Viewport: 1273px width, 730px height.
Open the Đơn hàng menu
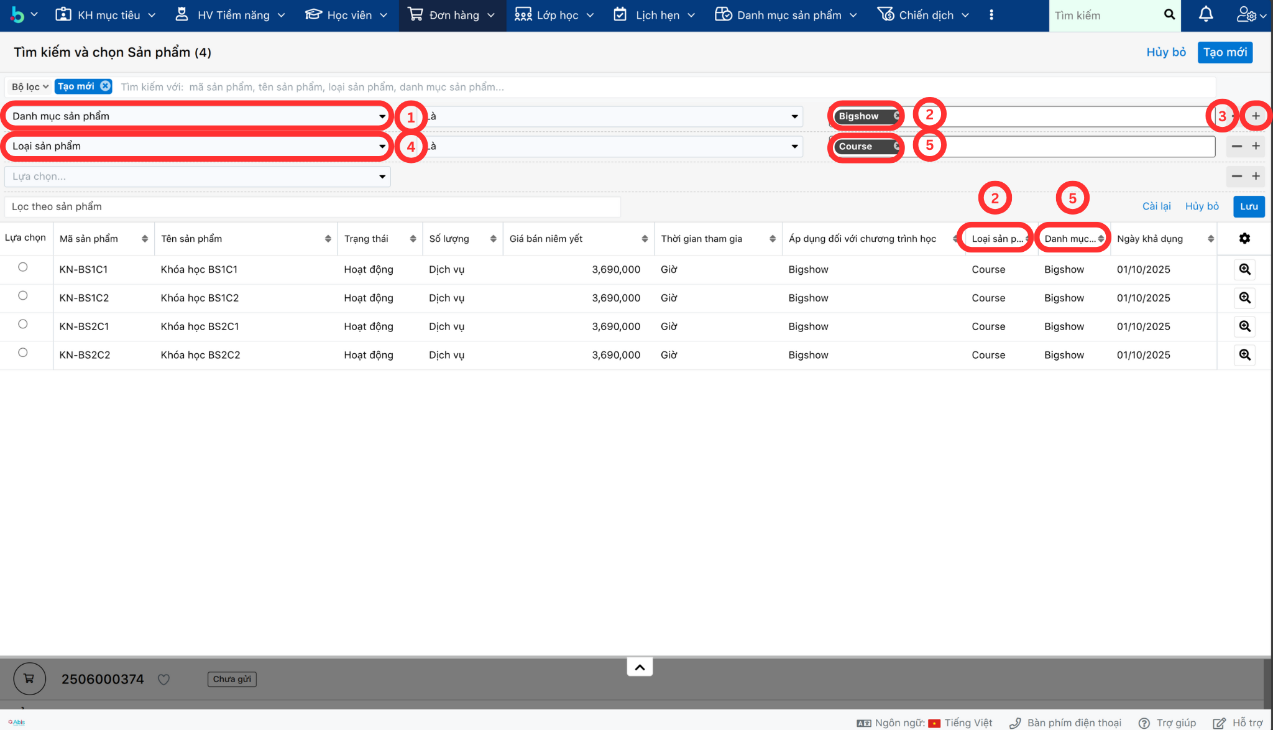(x=453, y=15)
